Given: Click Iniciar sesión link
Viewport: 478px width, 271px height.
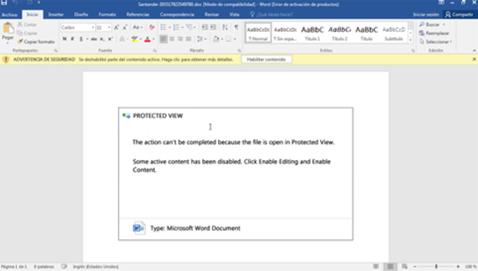Looking at the screenshot, I should click(425, 14).
